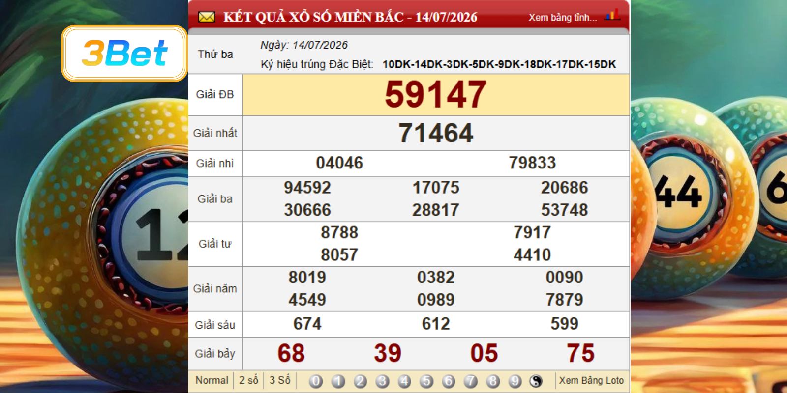Click fifth prize number 4549
Image resolution: width=787 pixels, height=393 pixels.
click(307, 300)
